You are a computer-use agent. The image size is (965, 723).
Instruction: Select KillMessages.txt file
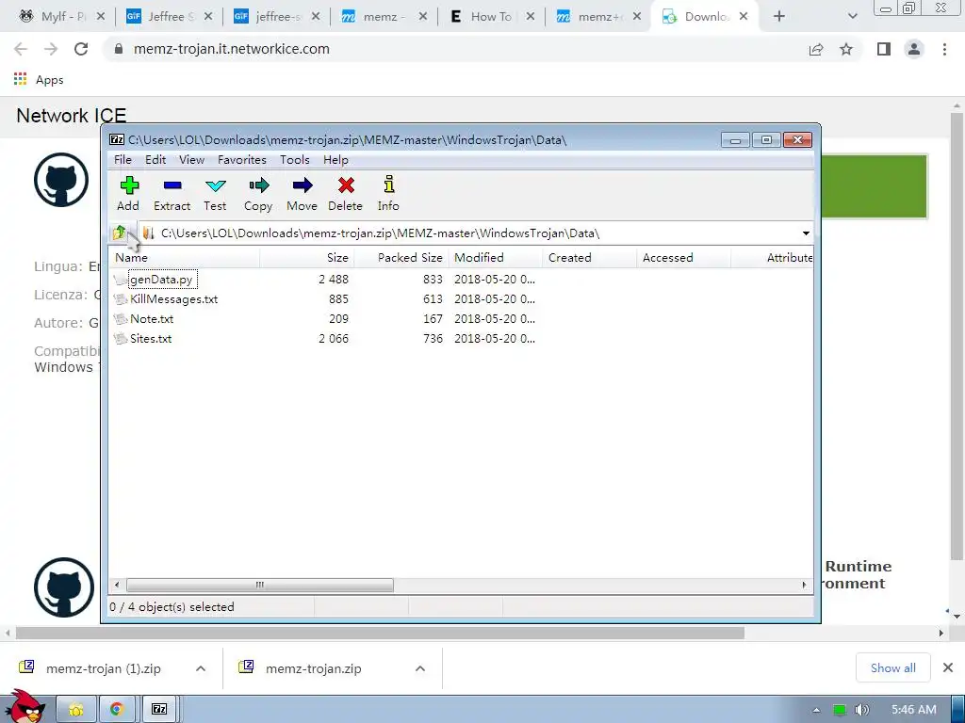click(x=173, y=298)
